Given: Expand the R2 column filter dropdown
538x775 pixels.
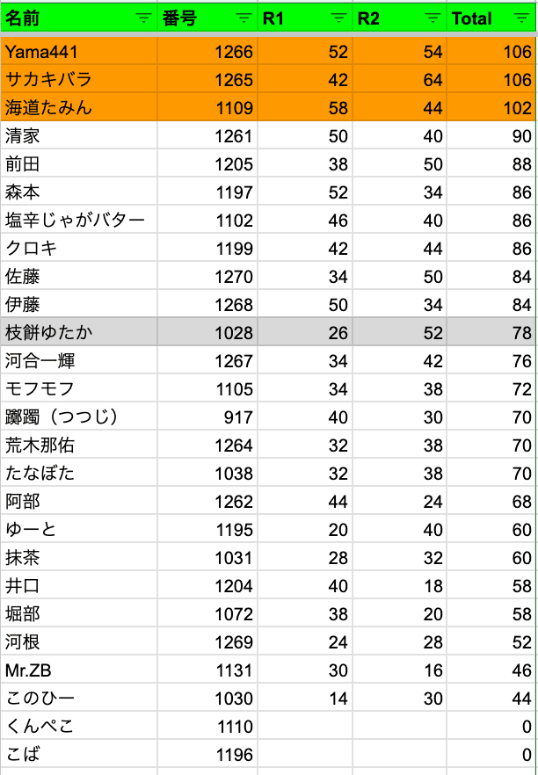Looking at the screenshot, I should coord(432,18).
